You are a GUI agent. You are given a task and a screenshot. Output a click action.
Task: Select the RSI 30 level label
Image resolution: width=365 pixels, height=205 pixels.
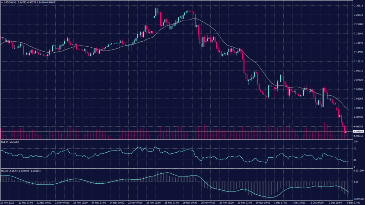click(x=355, y=160)
